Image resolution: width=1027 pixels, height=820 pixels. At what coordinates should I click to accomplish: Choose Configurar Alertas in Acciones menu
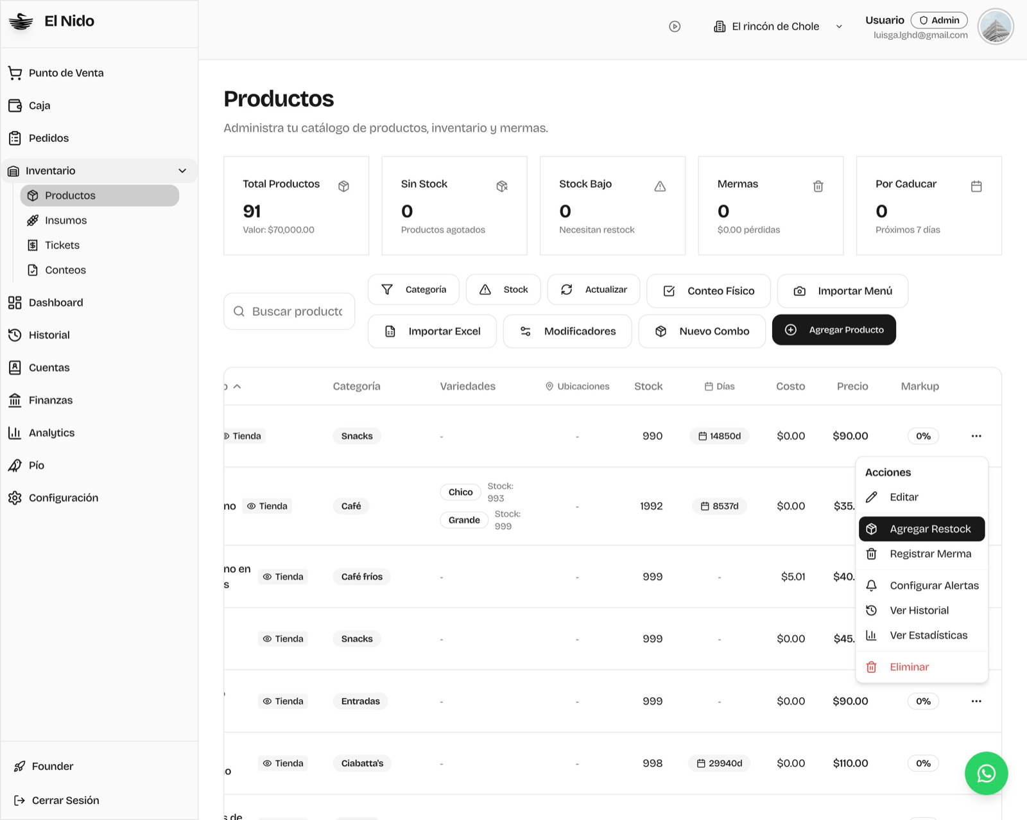pos(922,586)
